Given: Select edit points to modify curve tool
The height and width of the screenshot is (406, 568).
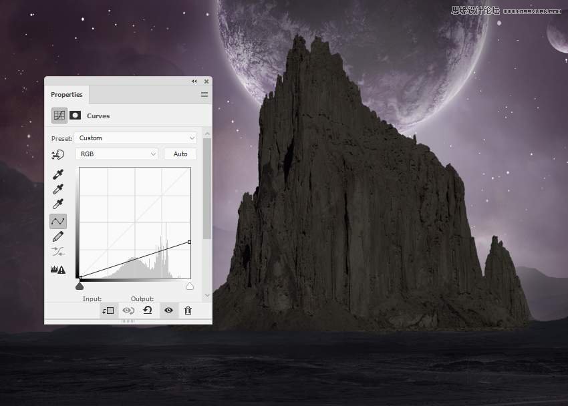Looking at the screenshot, I should pos(58,221).
